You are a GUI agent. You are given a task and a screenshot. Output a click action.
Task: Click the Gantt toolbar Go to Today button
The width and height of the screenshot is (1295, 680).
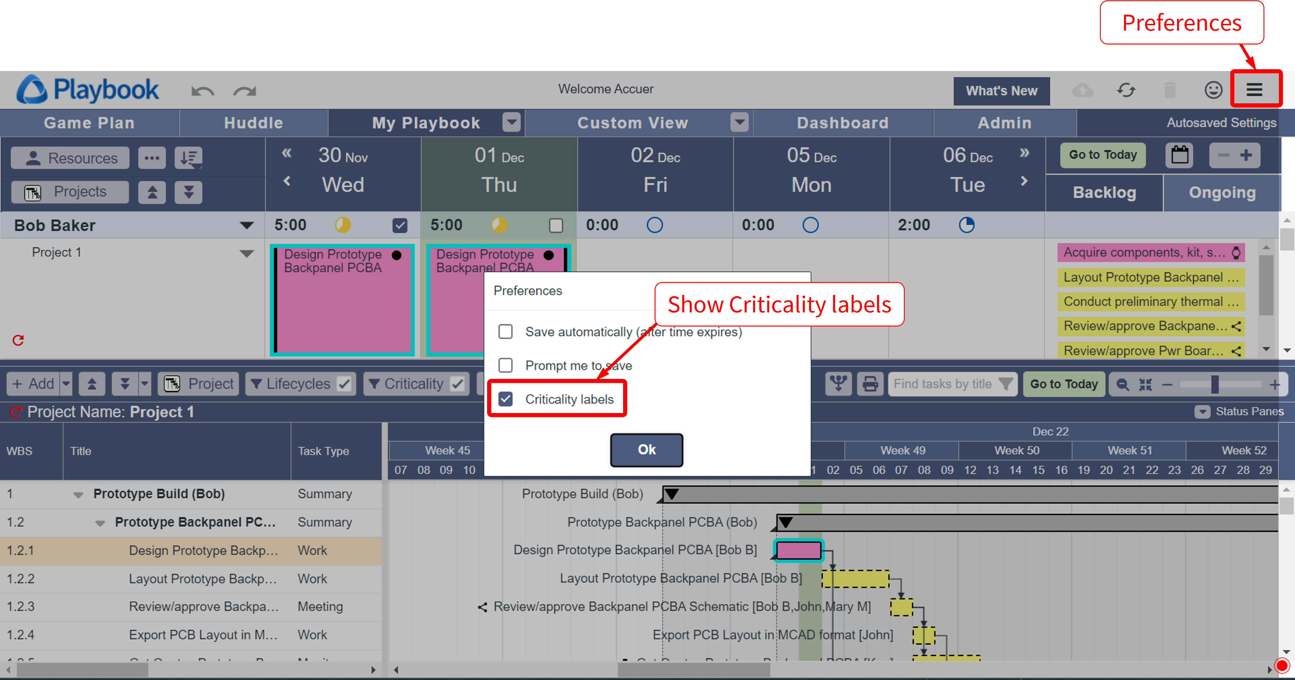(x=1064, y=384)
